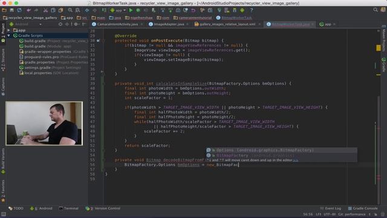Click the Replace icon in toolbar
387x218 pixels.
78,10
